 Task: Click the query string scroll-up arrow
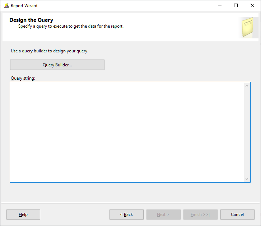pos(247,86)
